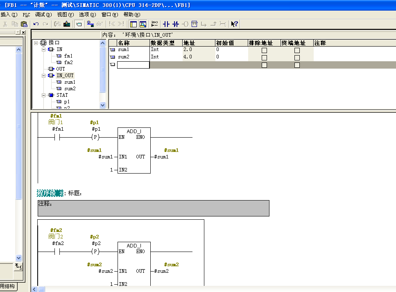
Task: Click horizontal scrollbar left arrow at bottom
Action: click(x=34, y=289)
